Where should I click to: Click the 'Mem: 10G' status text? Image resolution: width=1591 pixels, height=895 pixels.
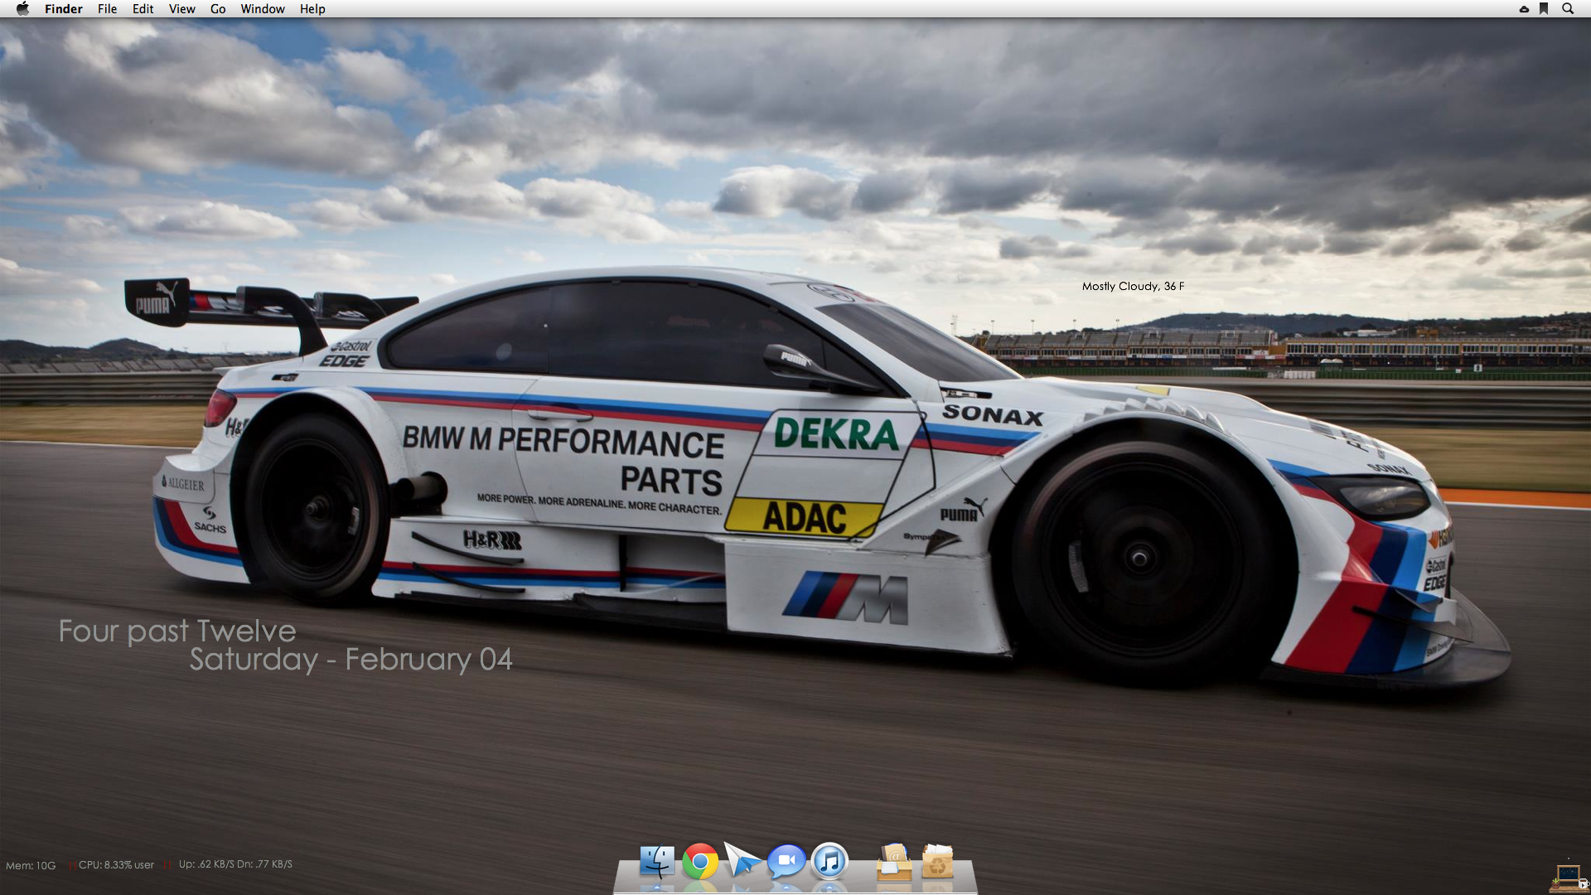click(31, 865)
